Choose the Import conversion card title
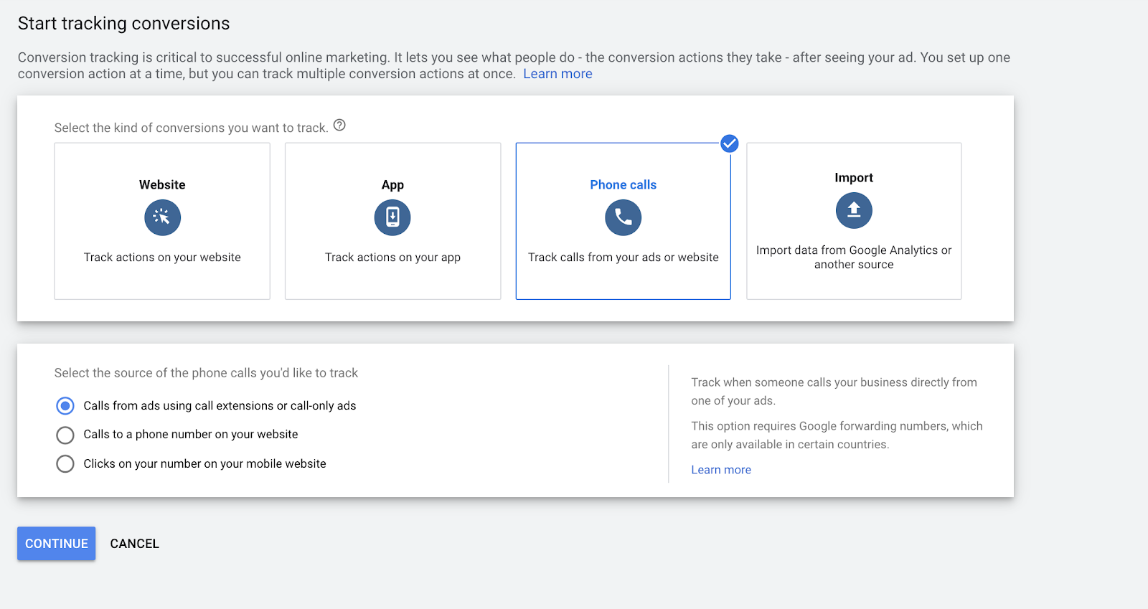 click(854, 177)
